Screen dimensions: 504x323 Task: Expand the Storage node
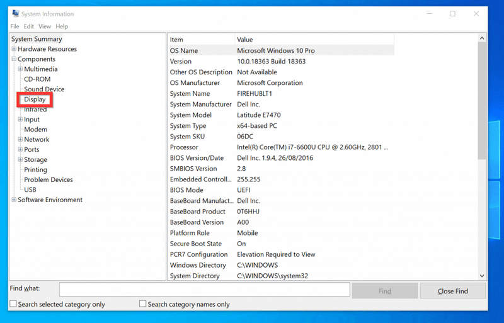pyautogui.click(x=20, y=159)
